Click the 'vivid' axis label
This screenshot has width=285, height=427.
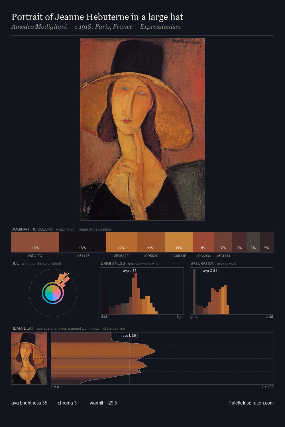pos(269,317)
